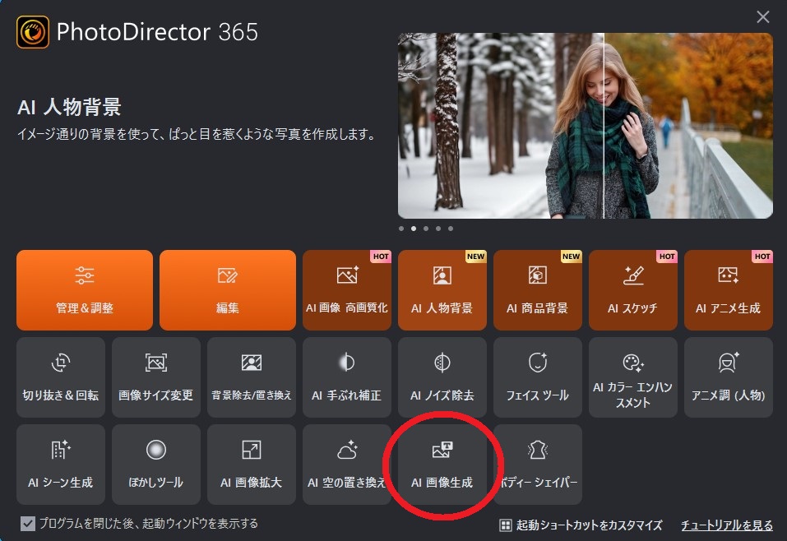The width and height of the screenshot is (787, 541).
Task: Open AI 手ぶれ補正 tool
Action: pos(347,377)
